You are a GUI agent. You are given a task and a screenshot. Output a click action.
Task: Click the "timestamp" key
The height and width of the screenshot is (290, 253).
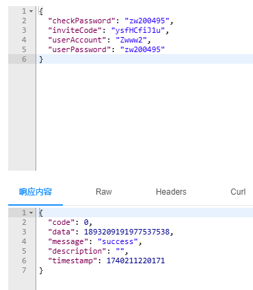tap(72, 261)
